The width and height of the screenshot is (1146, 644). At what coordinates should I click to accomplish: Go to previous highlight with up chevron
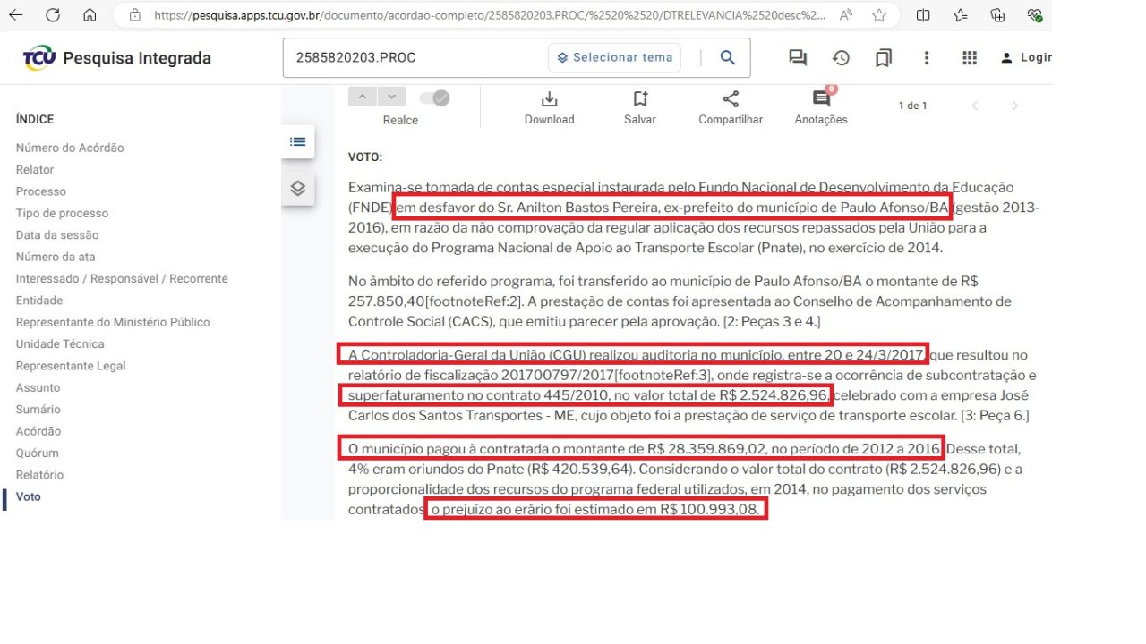(x=363, y=97)
